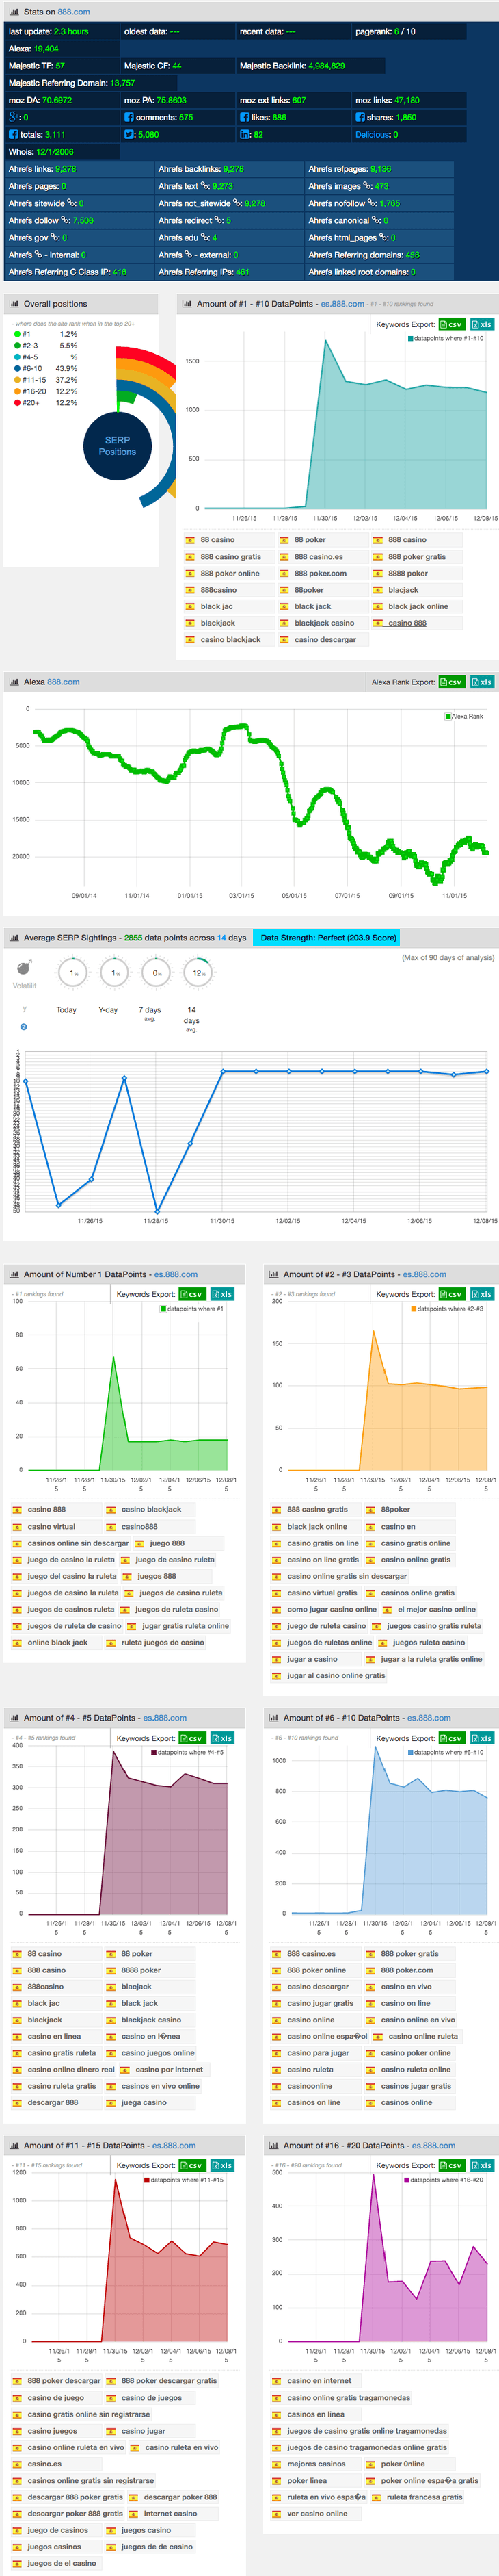Viewport: 499px width, 2576px height.
Task: Download Alexa Rank export as CSV
Action: 452,682
